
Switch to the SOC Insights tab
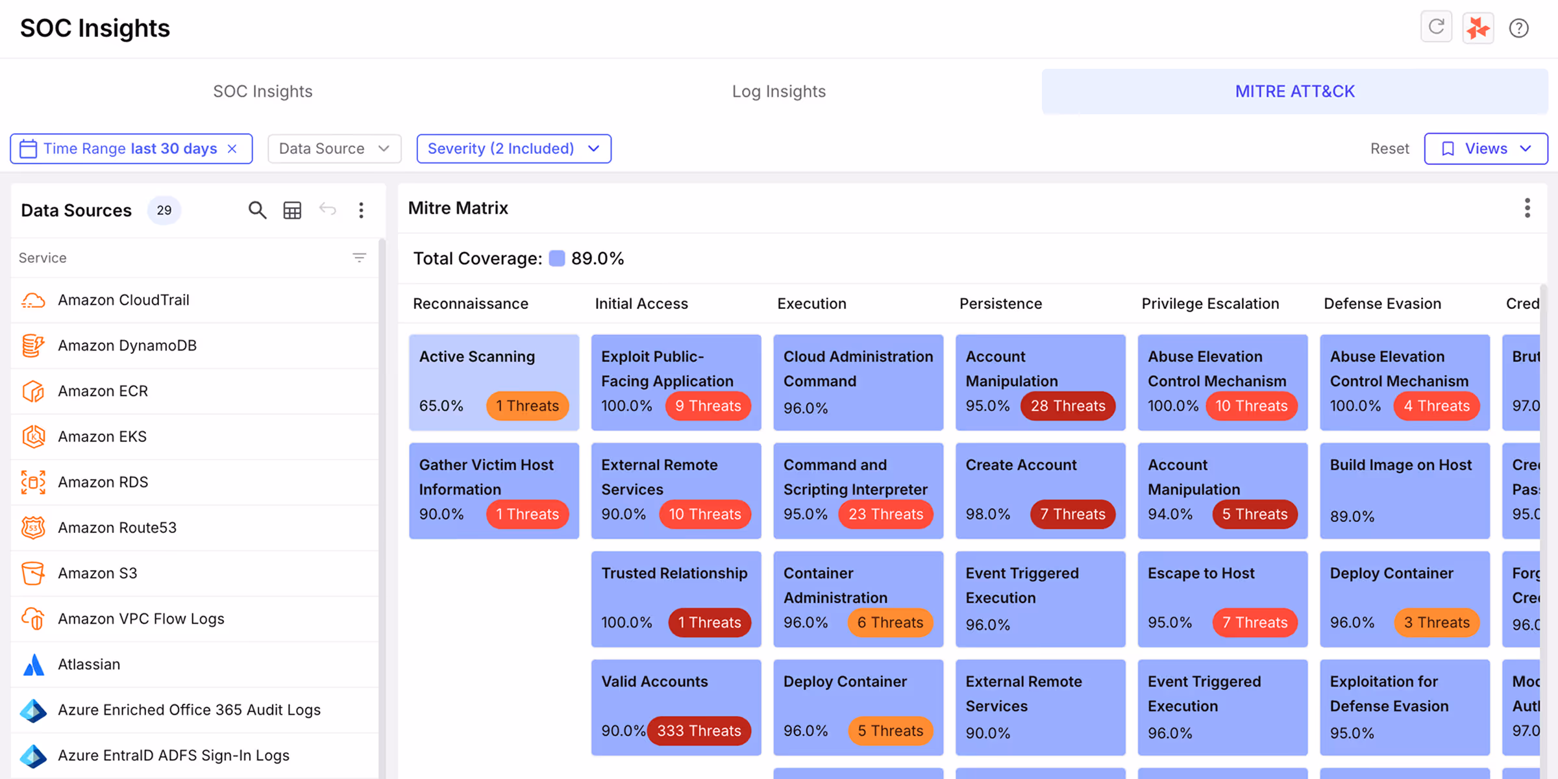(x=263, y=92)
